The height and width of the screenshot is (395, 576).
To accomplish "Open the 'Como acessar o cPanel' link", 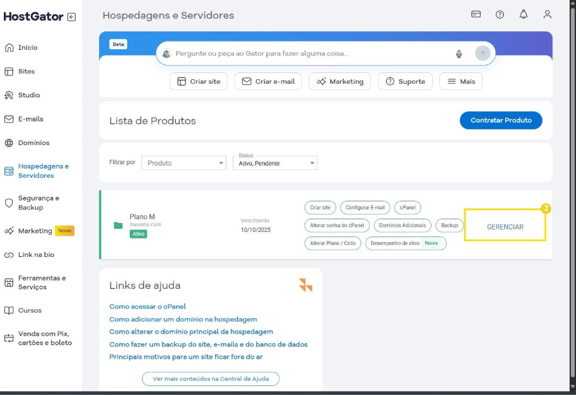I will point(148,307).
